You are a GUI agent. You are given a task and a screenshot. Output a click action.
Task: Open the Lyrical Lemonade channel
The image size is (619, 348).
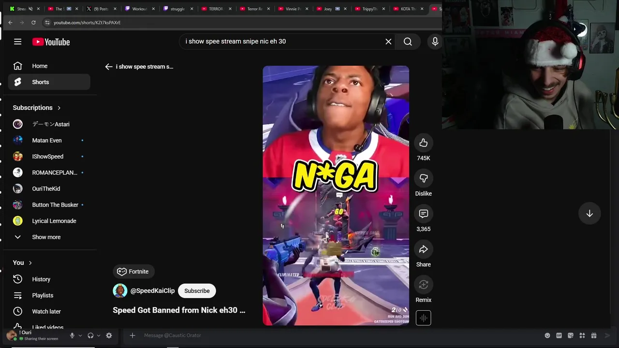(x=49, y=221)
